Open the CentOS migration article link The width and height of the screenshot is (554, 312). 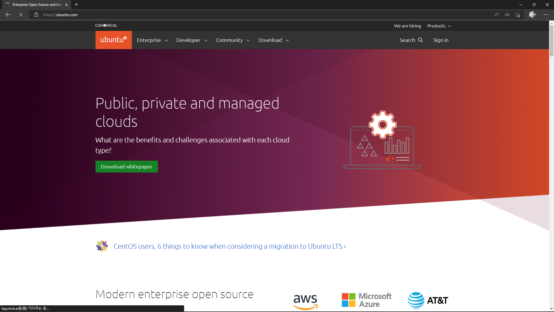[229, 246]
